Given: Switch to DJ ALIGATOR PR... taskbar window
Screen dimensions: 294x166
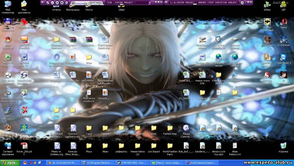Looking at the screenshot, I should coord(64,163).
